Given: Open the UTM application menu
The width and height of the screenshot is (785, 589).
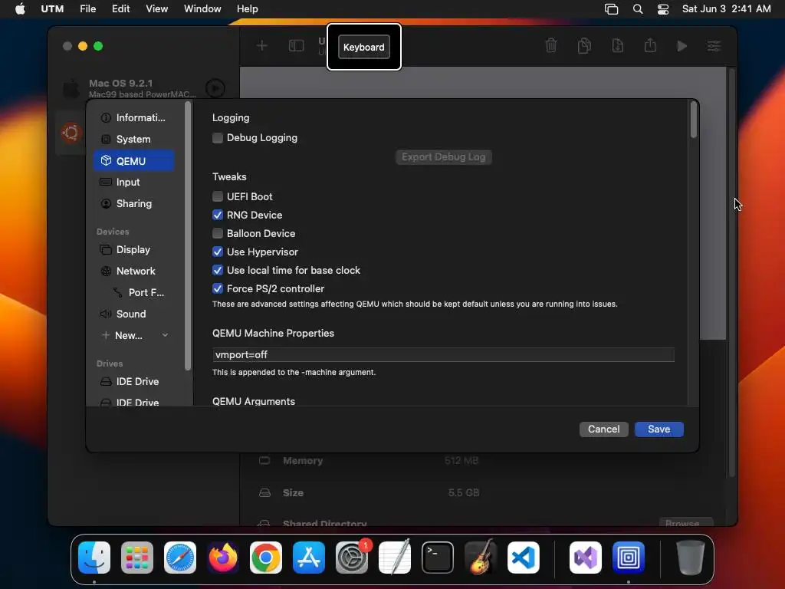Looking at the screenshot, I should (x=52, y=9).
